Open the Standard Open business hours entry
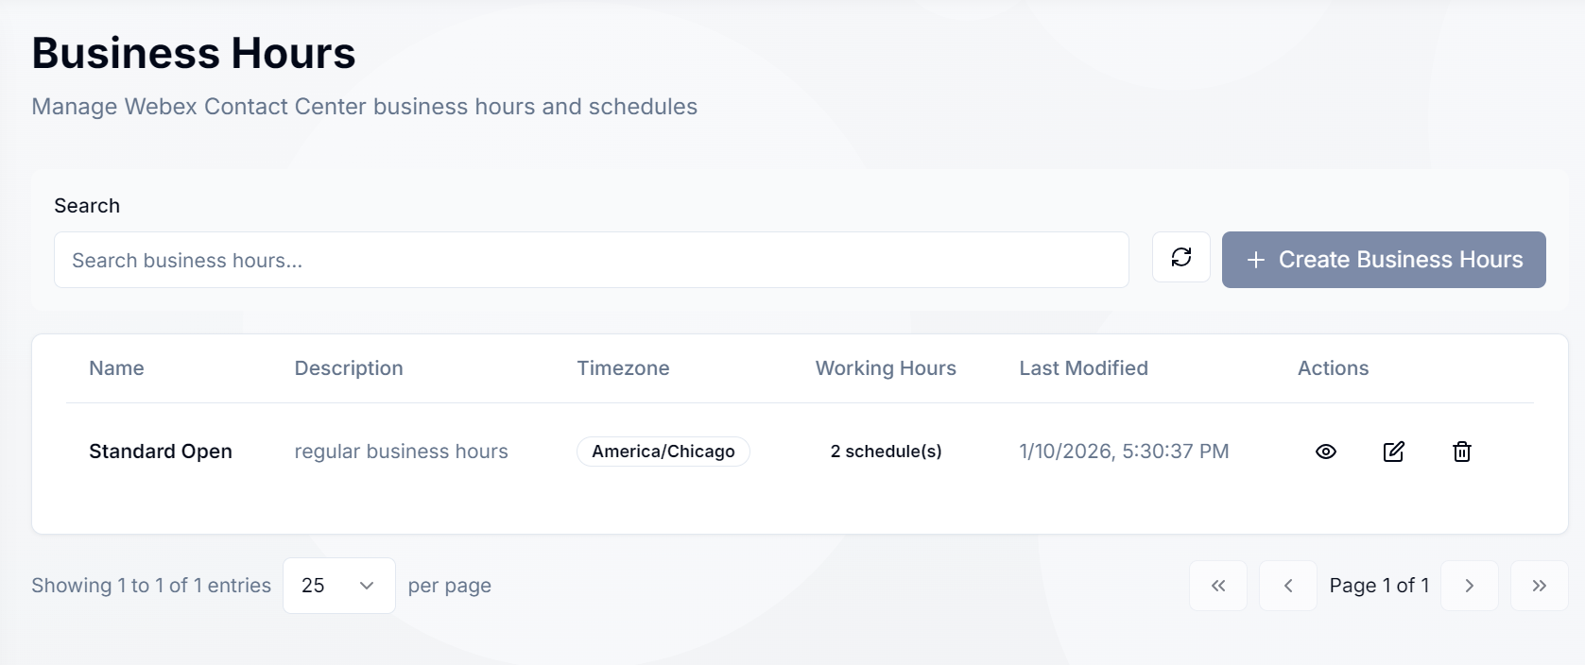 point(160,452)
